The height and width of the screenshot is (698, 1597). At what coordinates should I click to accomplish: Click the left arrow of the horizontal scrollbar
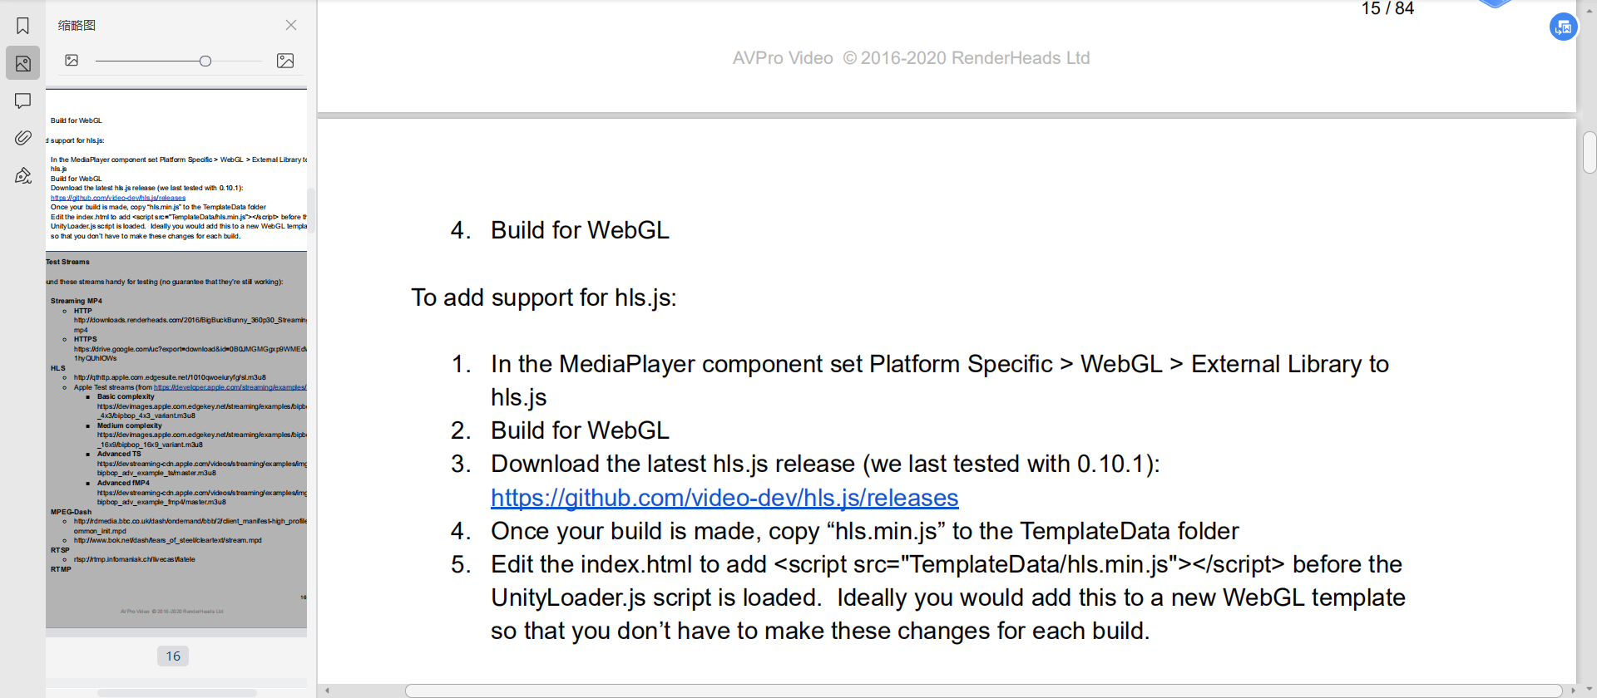click(329, 690)
